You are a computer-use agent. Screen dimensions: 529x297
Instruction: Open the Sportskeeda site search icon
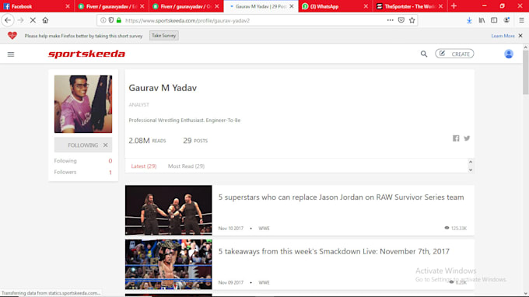(424, 54)
